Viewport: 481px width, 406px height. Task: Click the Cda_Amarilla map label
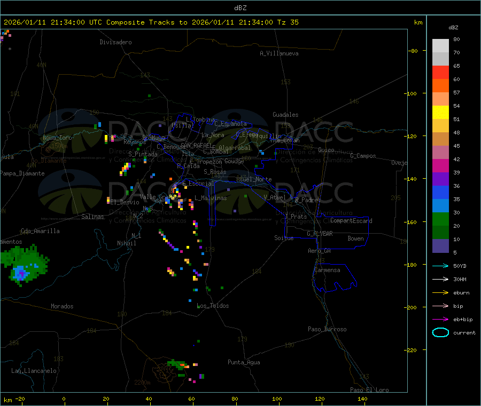coord(40,231)
